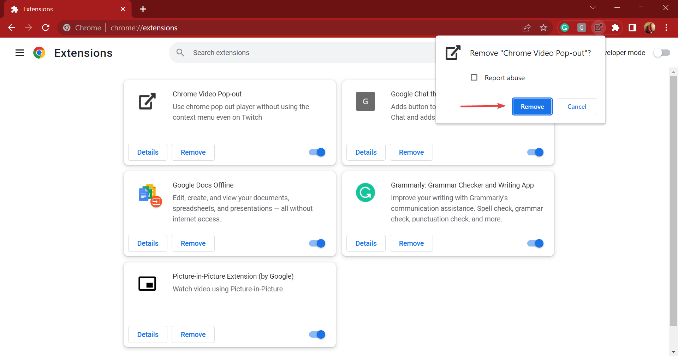Open Details for Chrome Video Pop-out
Image resolution: width=678 pixels, height=356 pixels.
148,152
